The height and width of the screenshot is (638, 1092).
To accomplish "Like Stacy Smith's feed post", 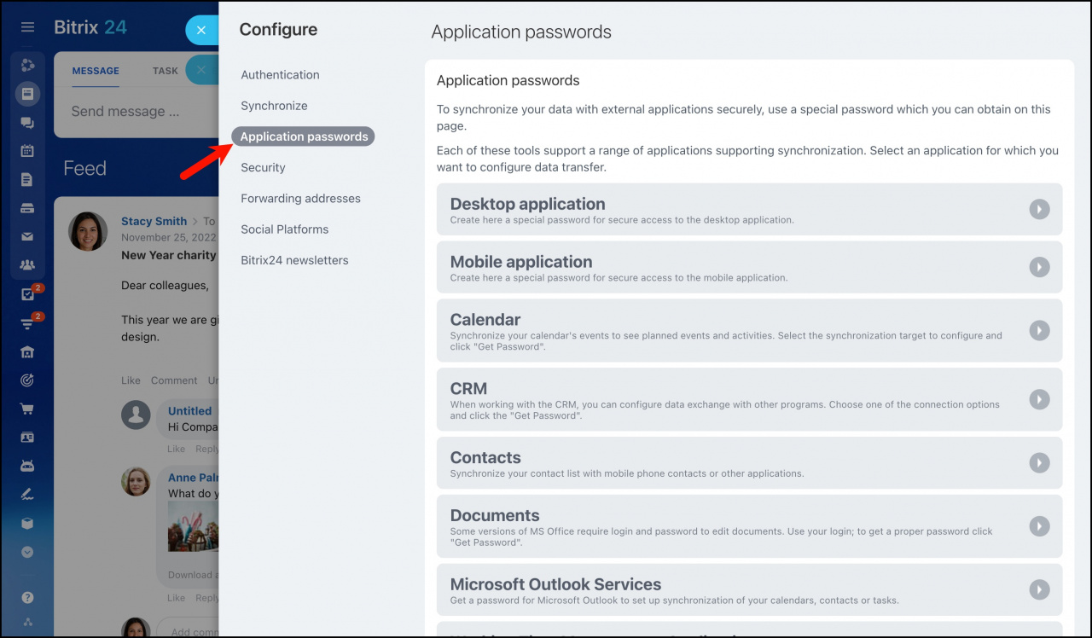I will pos(131,380).
